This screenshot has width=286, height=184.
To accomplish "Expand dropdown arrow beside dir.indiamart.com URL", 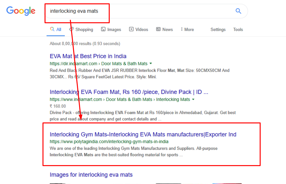I will point(151,64).
